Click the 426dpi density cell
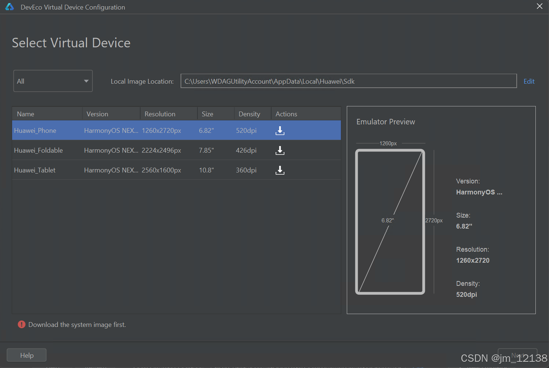 pyautogui.click(x=246, y=150)
